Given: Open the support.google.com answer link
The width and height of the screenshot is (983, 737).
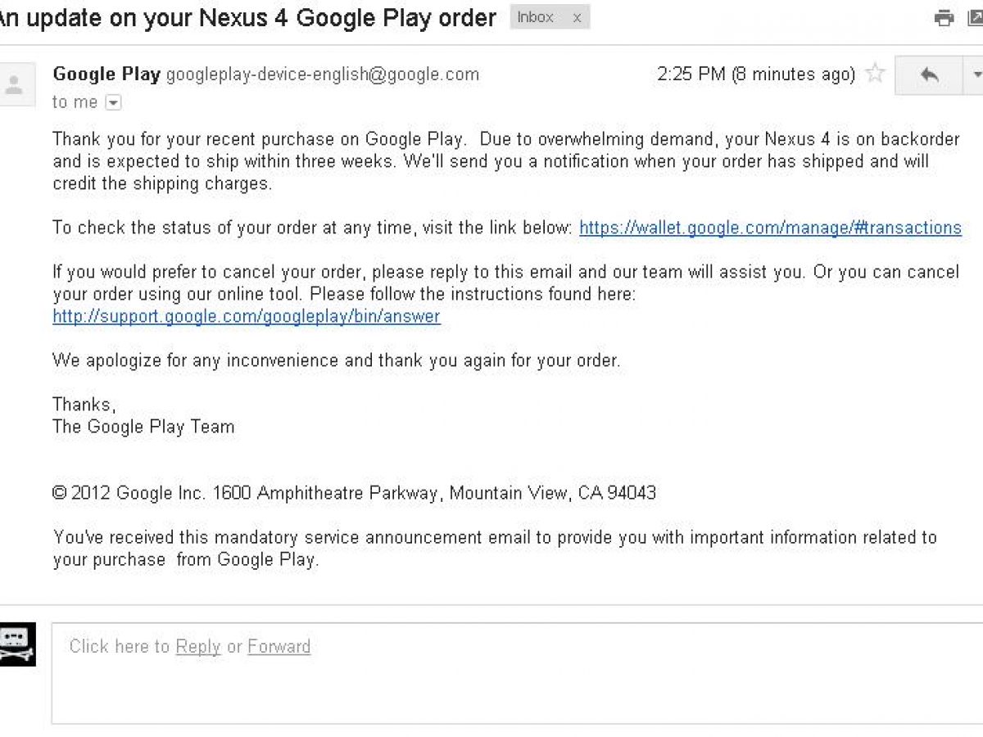Looking at the screenshot, I should pos(247,316).
